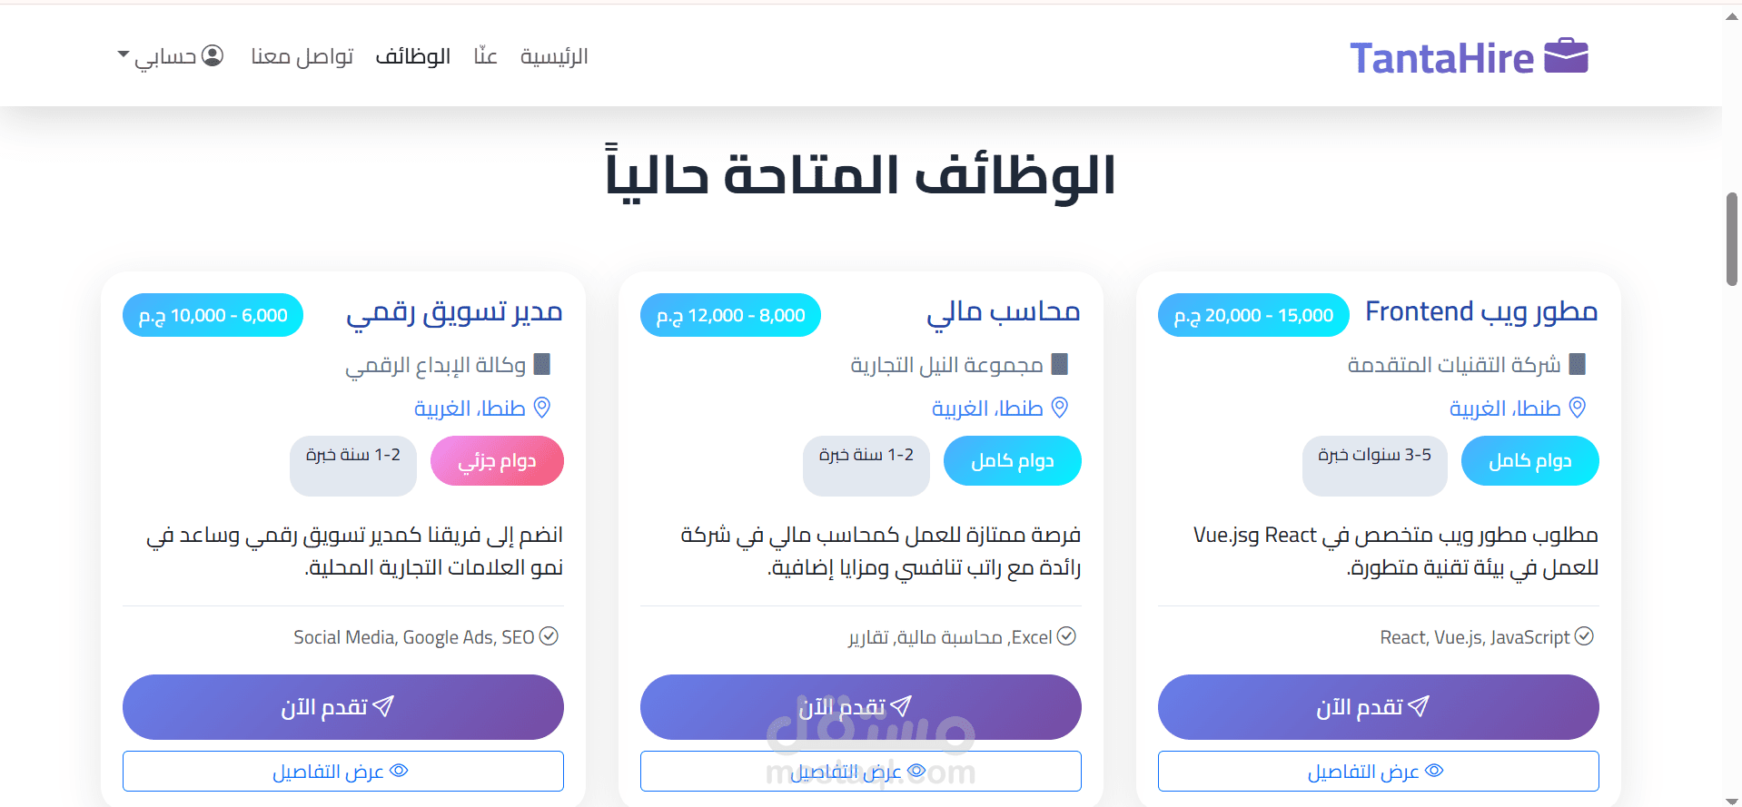Click the user account avatar icon
This screenshot has width=1742, height=807.
213,55
